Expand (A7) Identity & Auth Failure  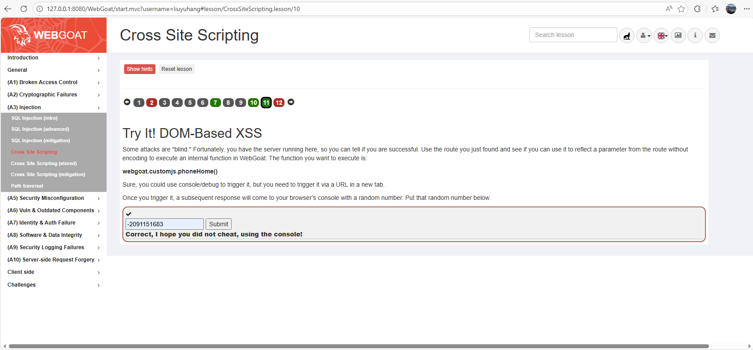tap(54, 223)
